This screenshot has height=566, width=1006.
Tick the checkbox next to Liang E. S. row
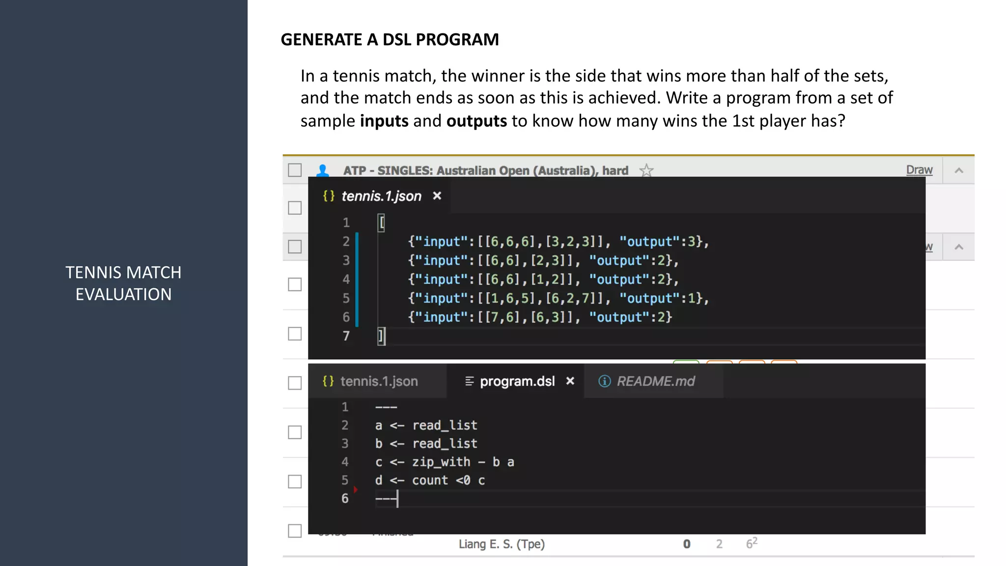point(295,531)
